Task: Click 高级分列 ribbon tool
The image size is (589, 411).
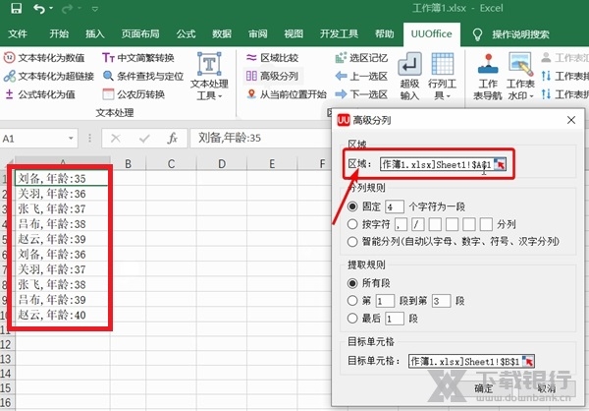Action: pos(272,77)
